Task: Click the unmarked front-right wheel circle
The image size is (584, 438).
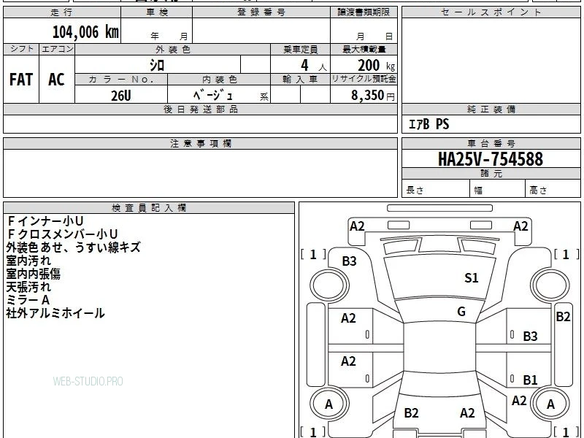Action: pyautogui.click(x=550, y=285)
